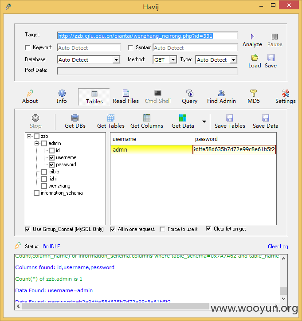Uncheck the username column checkbox
Image resolution: width=302 pixels, height=321 pixels.
[51, 157]
